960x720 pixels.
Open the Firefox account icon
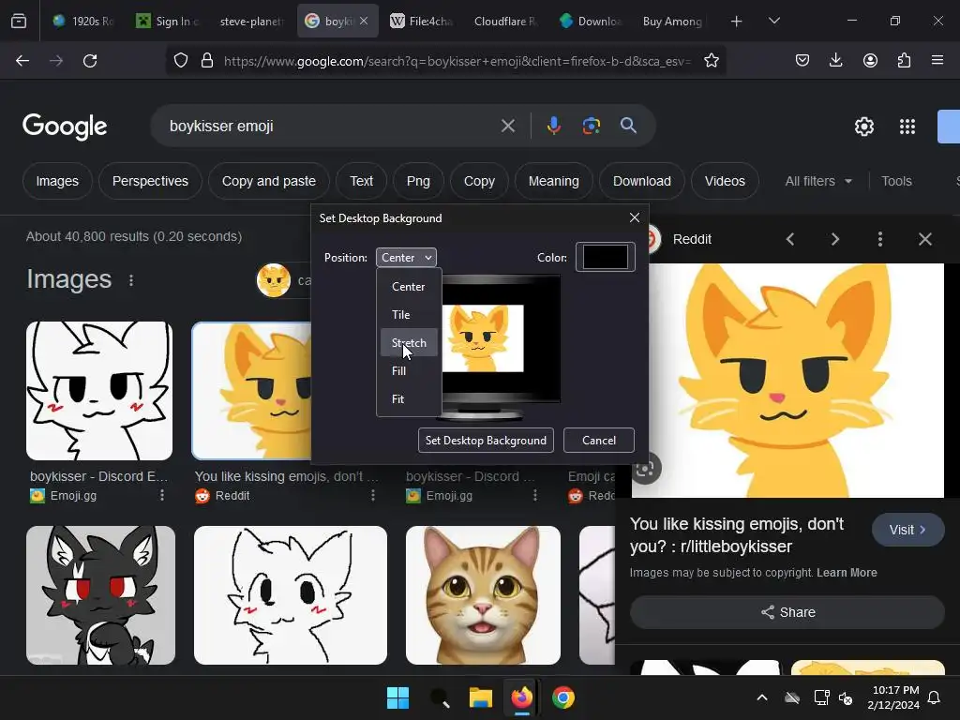point(870,61)
